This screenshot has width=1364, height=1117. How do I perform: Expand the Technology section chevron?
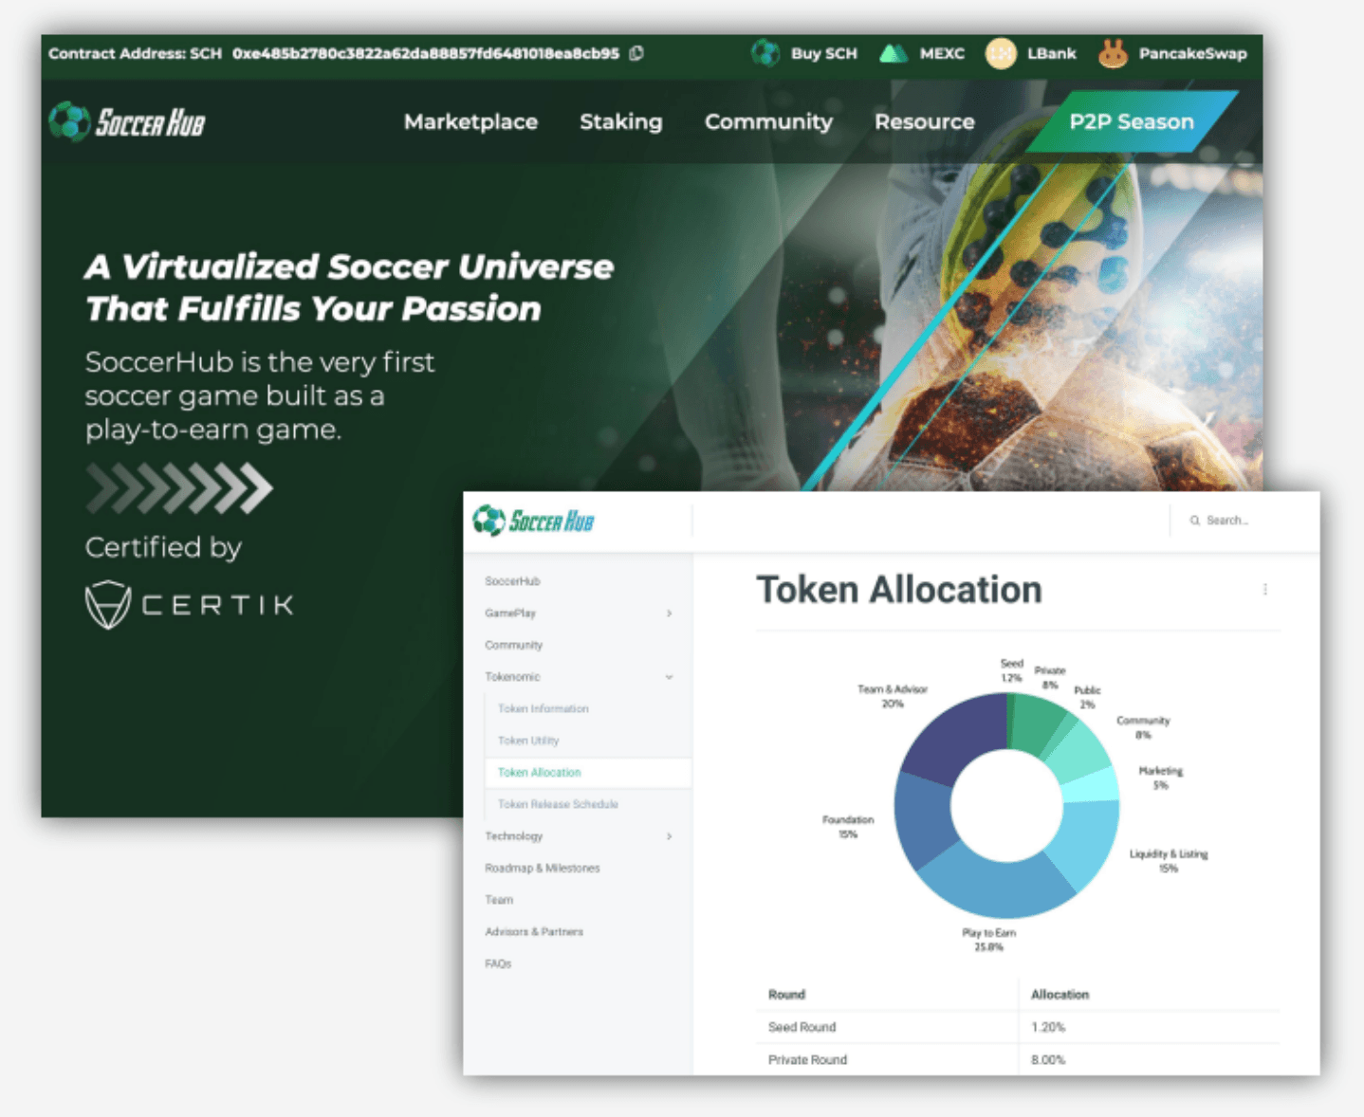(x=669, y=836)
